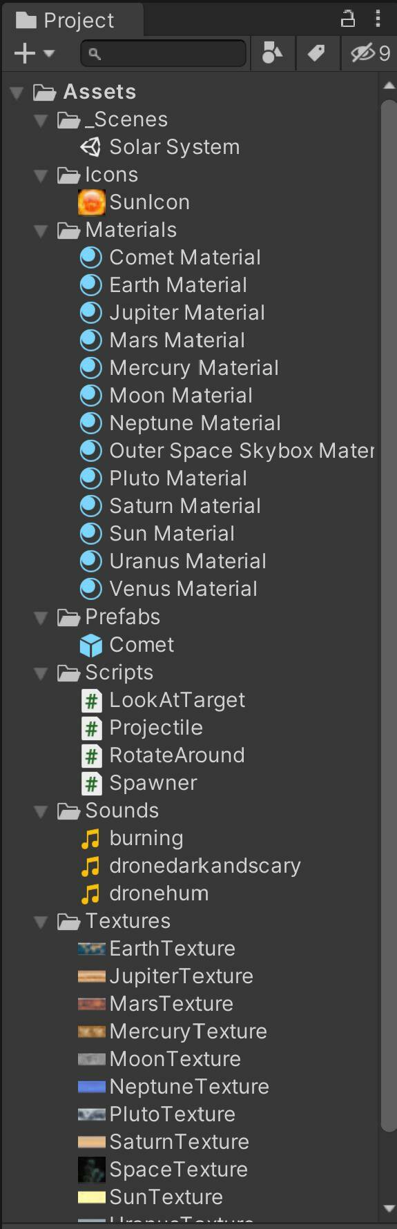Select the Comet prefab cube icon
397x1229 pixels.
click(90, 645)
